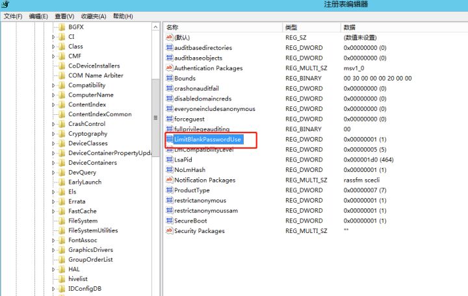Screen dimensions: 468x296
Task: Select the GroupOrderList folder icon
Action: point(62,260)
